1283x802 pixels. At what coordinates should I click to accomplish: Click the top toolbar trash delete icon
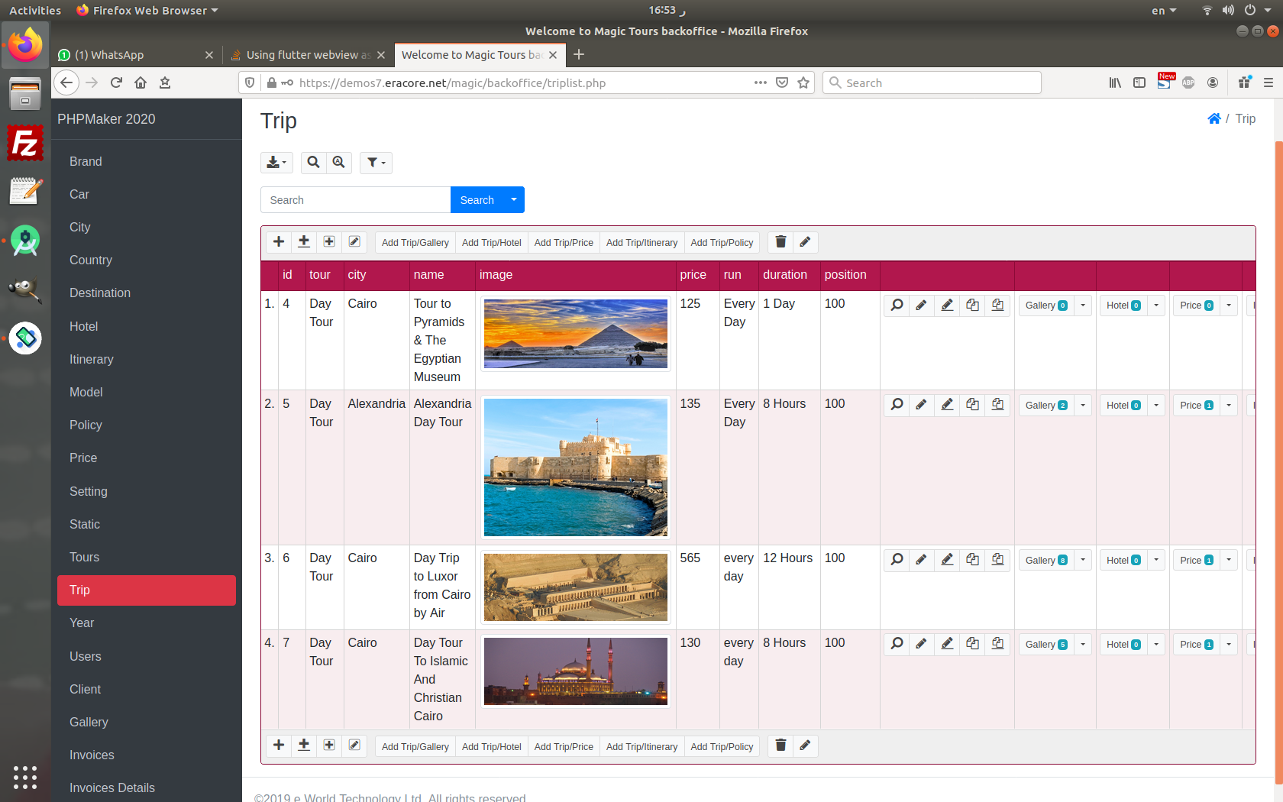(x=780, y=242)
